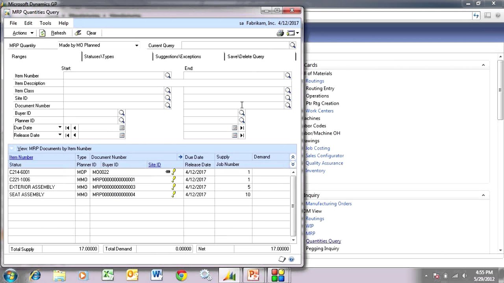Image resolution: width=504 pixels, height=283 pixels.
Task: Open Site ID end lookup
Action: click(288, 98)
